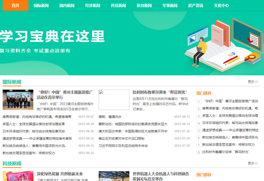Open the 习近平同阿尔及利亚总统特本会谈 article link
This screenshot has height=181, width=264.
[x=123, y=146]
